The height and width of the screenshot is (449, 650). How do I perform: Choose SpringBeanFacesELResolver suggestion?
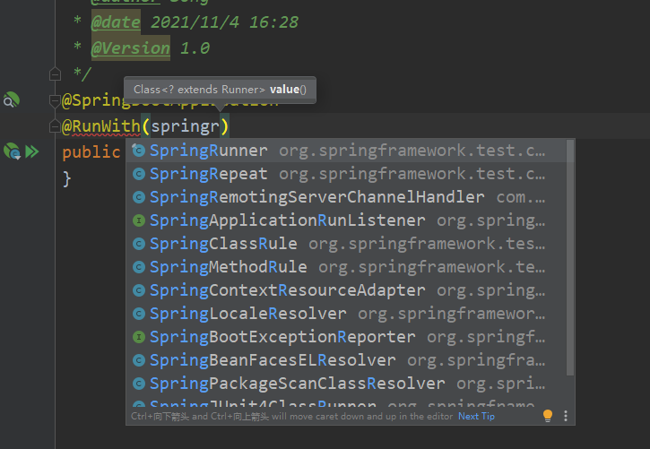[x=346, y=360]
